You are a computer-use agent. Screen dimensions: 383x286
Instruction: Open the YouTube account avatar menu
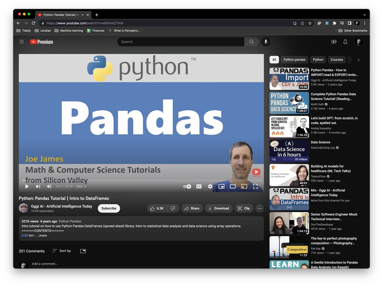[x=359, y=42]
